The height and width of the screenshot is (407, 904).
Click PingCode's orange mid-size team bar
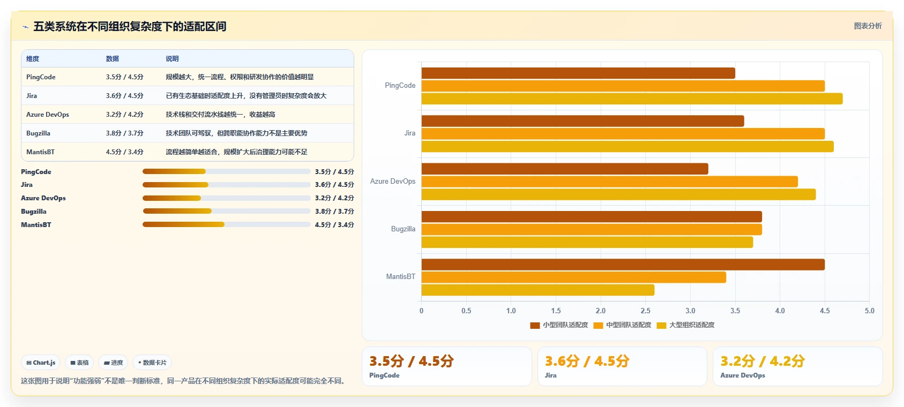pos(623,86)
